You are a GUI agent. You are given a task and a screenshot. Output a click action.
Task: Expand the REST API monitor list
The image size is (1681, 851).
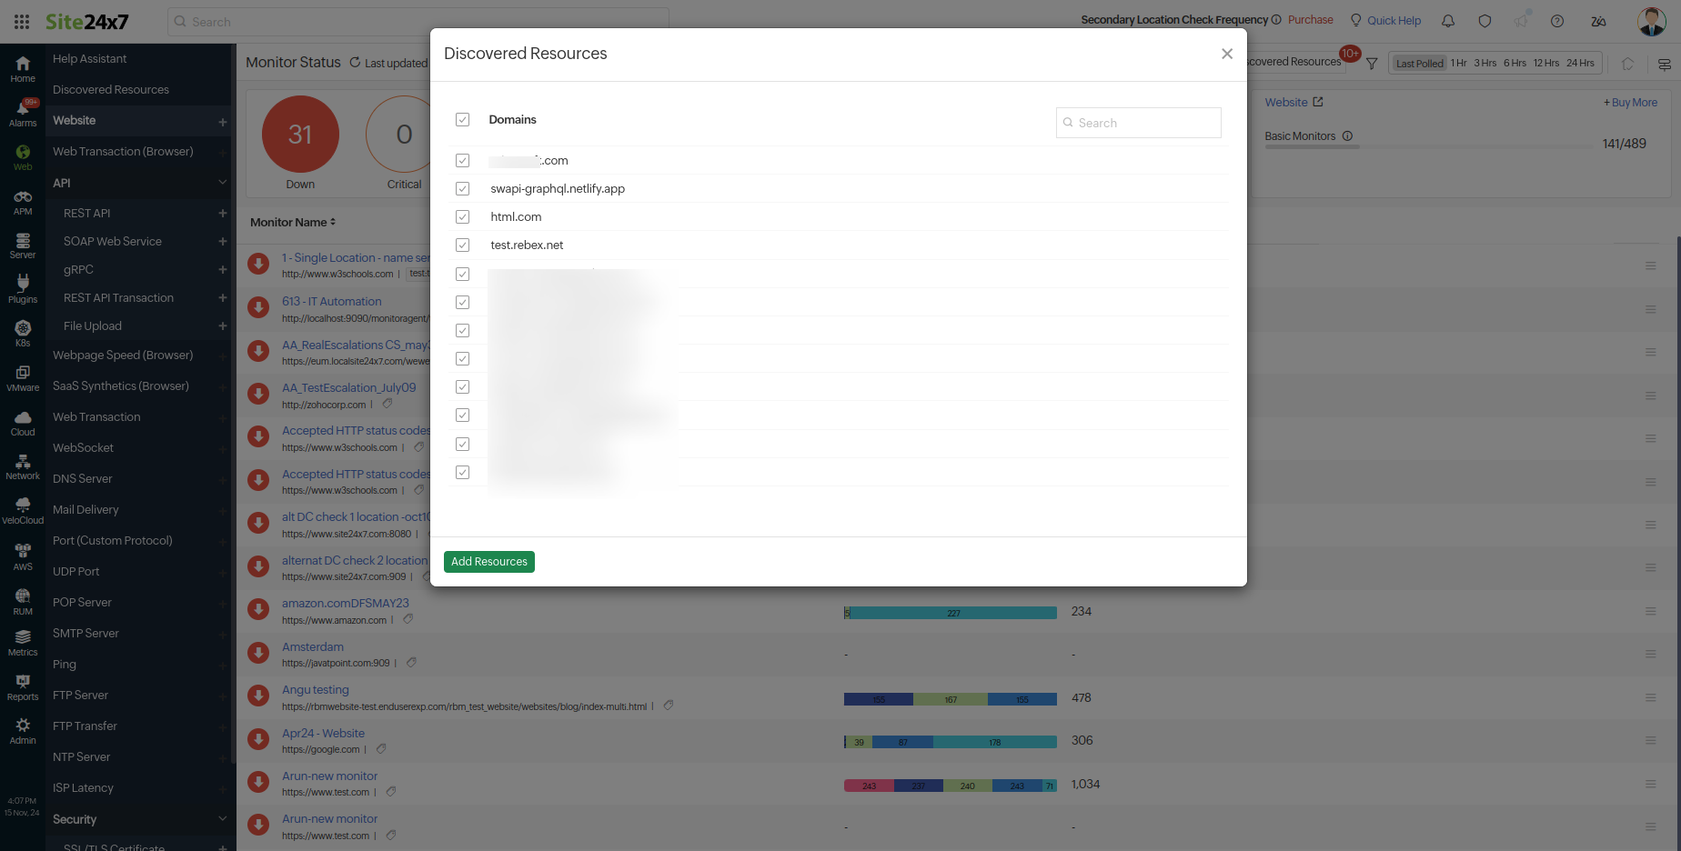[x=222, y=213]
